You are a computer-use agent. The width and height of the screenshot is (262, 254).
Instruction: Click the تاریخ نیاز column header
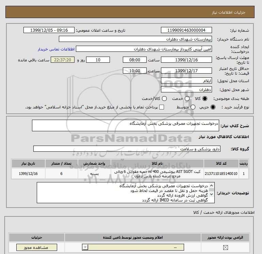(x=28, y=163)
